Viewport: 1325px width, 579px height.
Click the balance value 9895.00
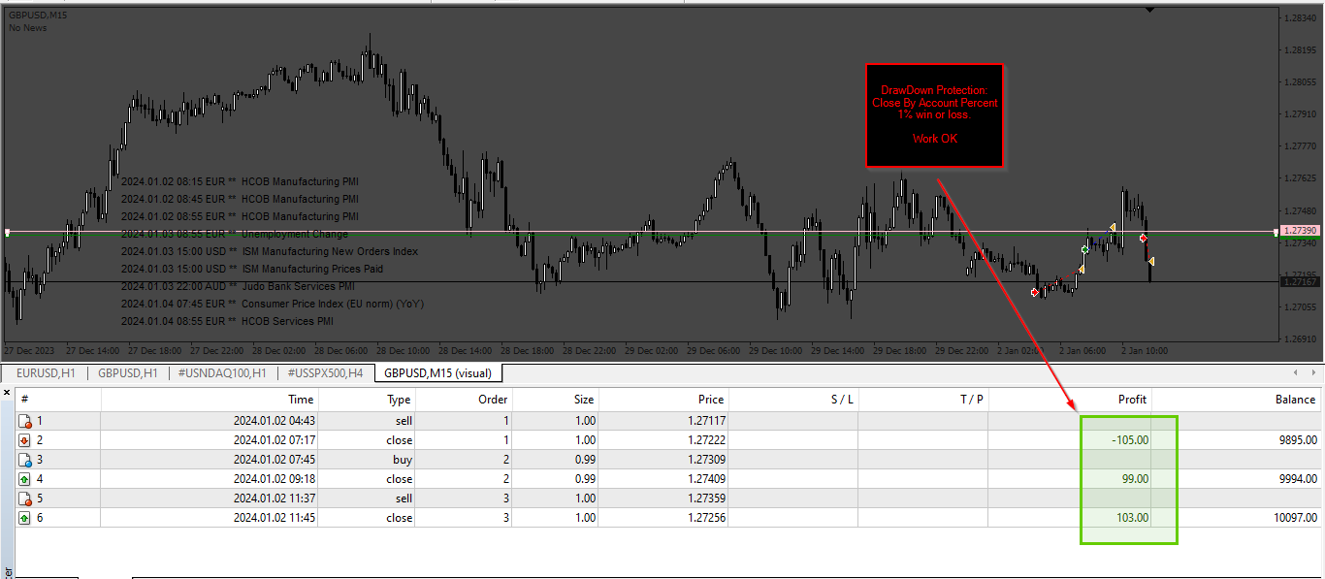tap(1298, 440)
